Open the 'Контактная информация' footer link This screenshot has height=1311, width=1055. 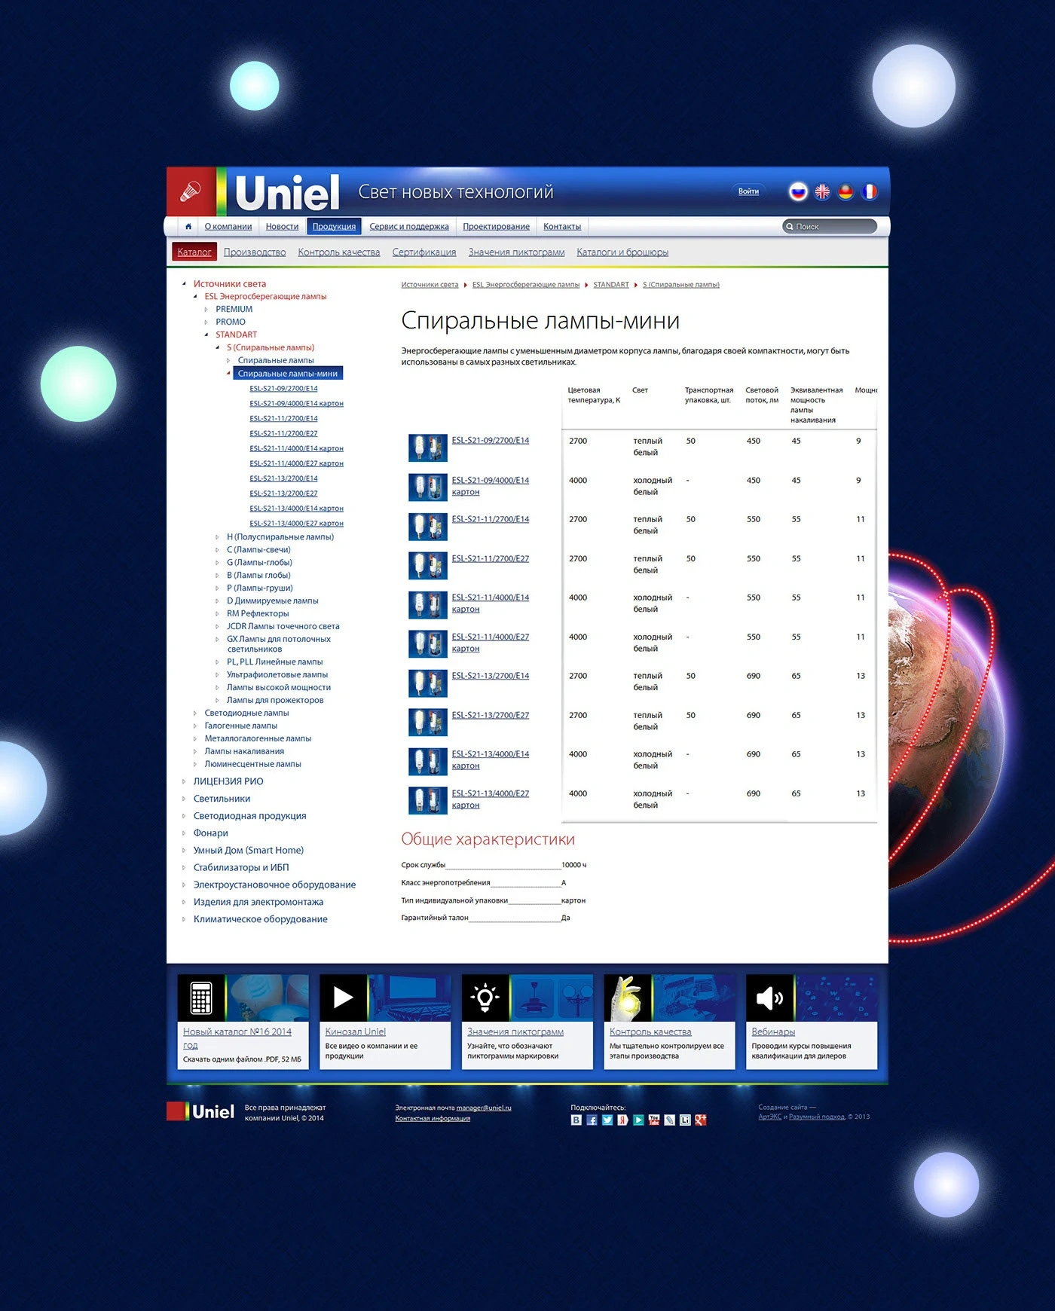click(x=433, y=1118)
